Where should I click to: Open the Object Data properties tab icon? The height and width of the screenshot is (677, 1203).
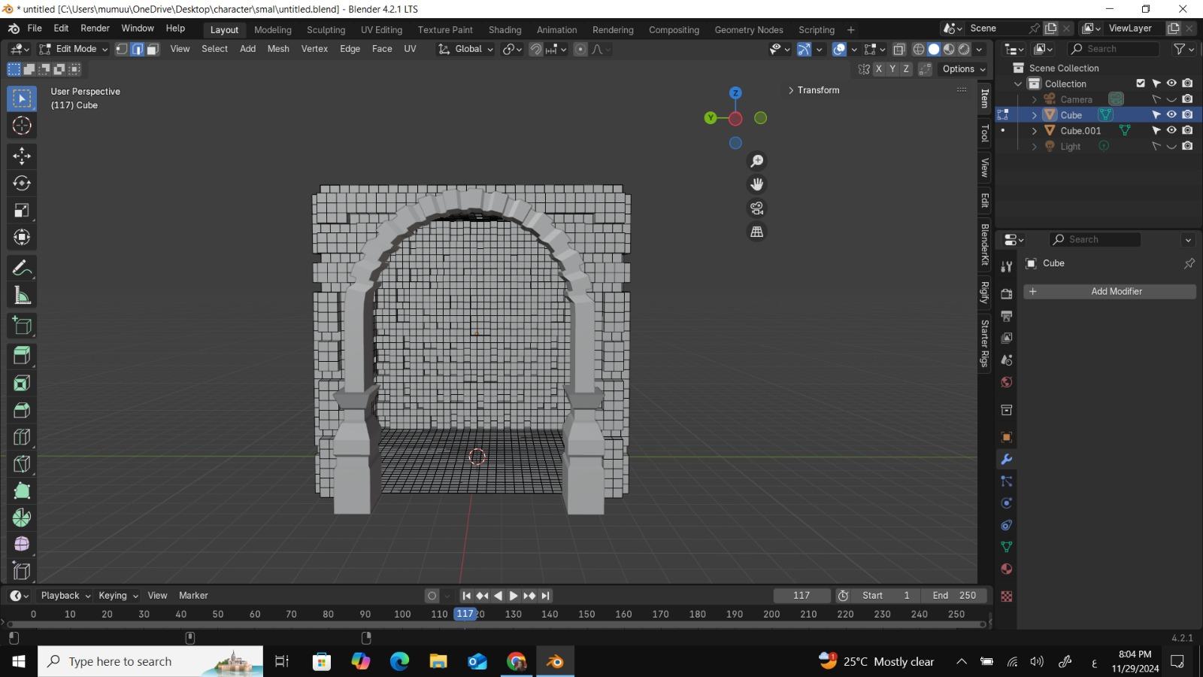tap(1007, 547)
